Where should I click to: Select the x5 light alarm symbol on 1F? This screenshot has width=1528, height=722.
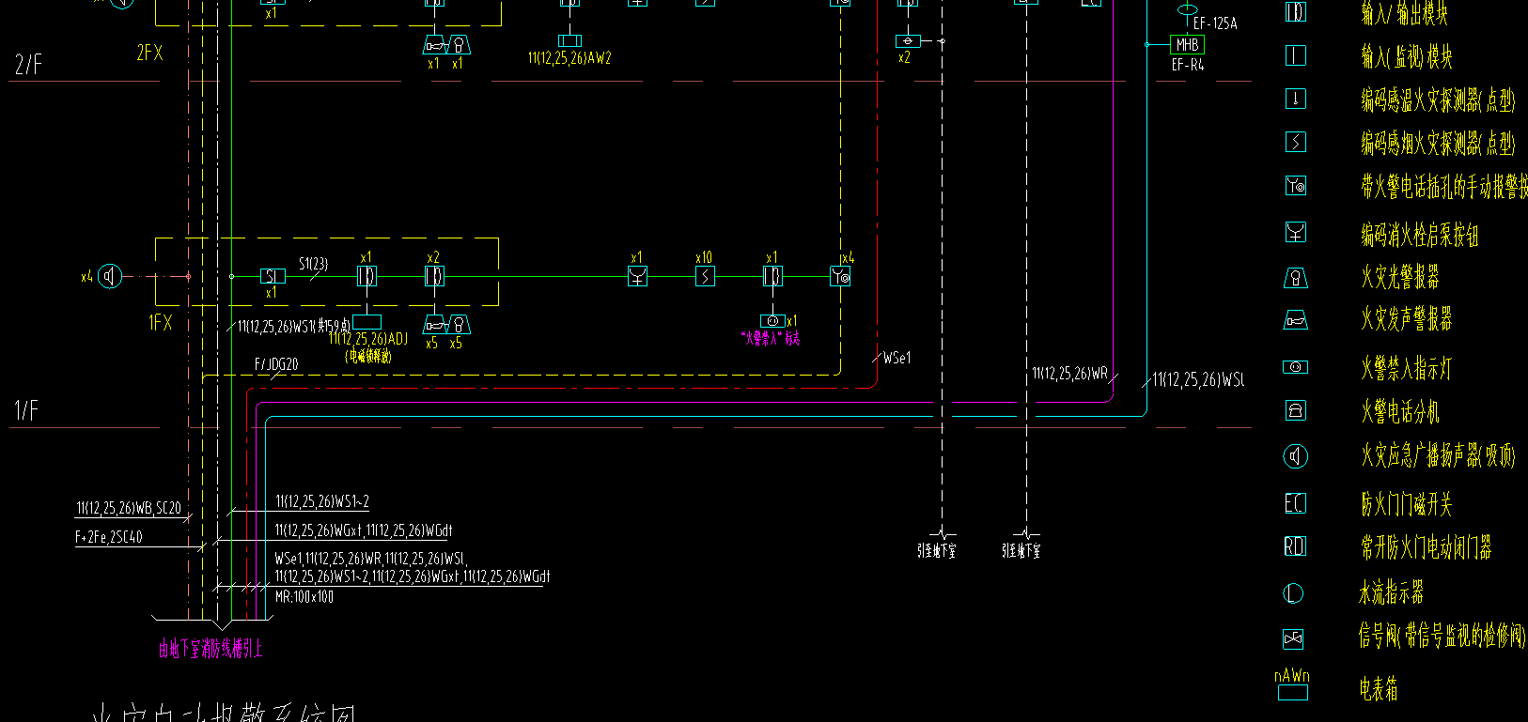click(459, 325)
